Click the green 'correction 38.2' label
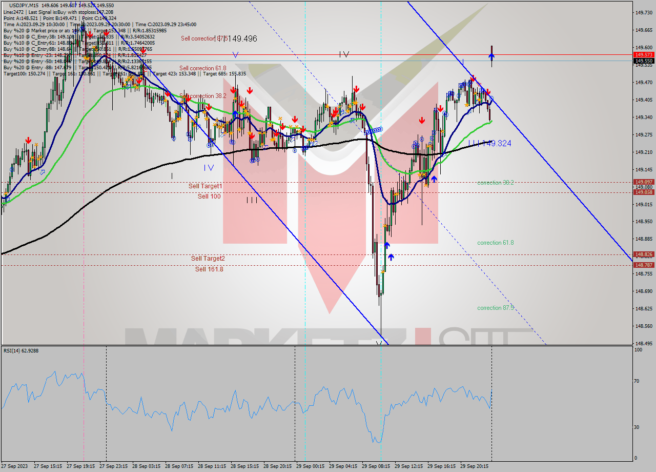 point(496,183)
